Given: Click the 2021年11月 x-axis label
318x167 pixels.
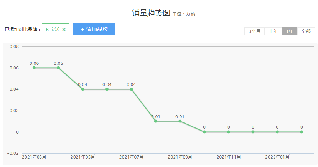Looking at the screenshot, I should pyautogui.click(x=229, y=157).
